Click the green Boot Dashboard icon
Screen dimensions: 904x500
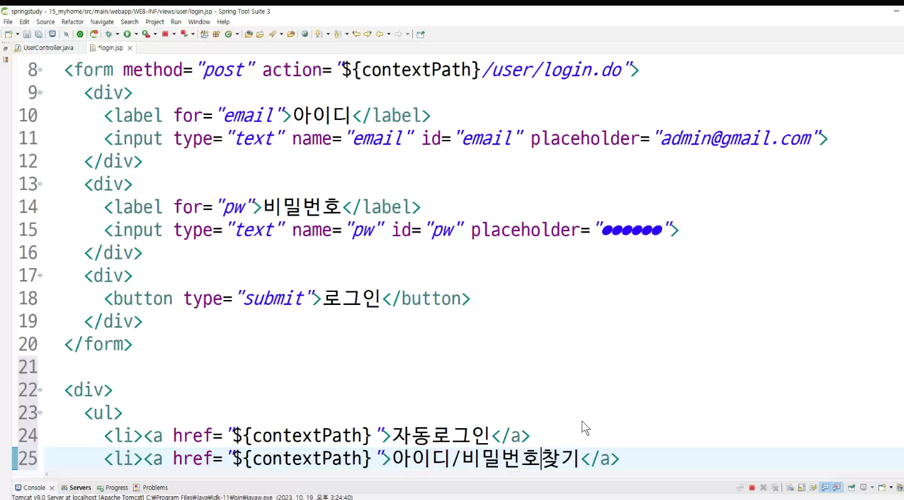point(80,34)
